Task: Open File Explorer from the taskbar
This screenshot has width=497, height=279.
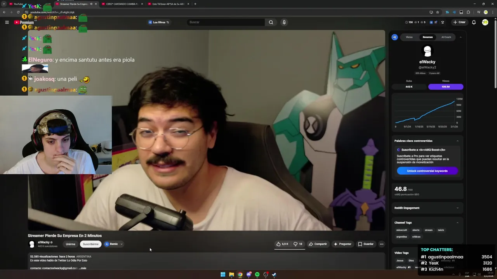Action: click(231, 274)
